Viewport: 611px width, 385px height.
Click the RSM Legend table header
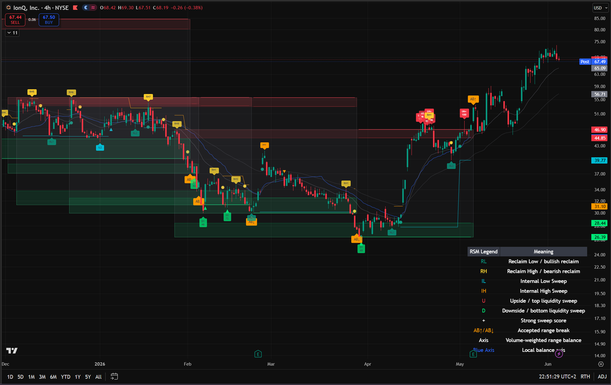[484, 251]
